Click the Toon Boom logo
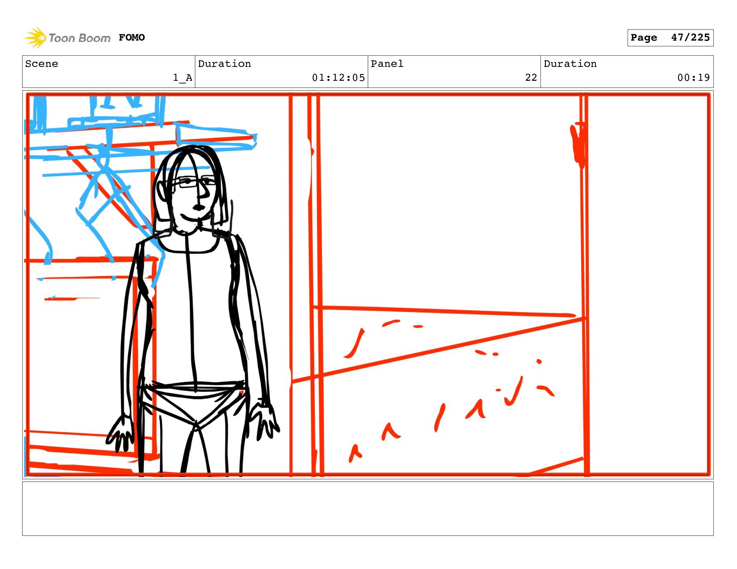 (x=67, y=37)
